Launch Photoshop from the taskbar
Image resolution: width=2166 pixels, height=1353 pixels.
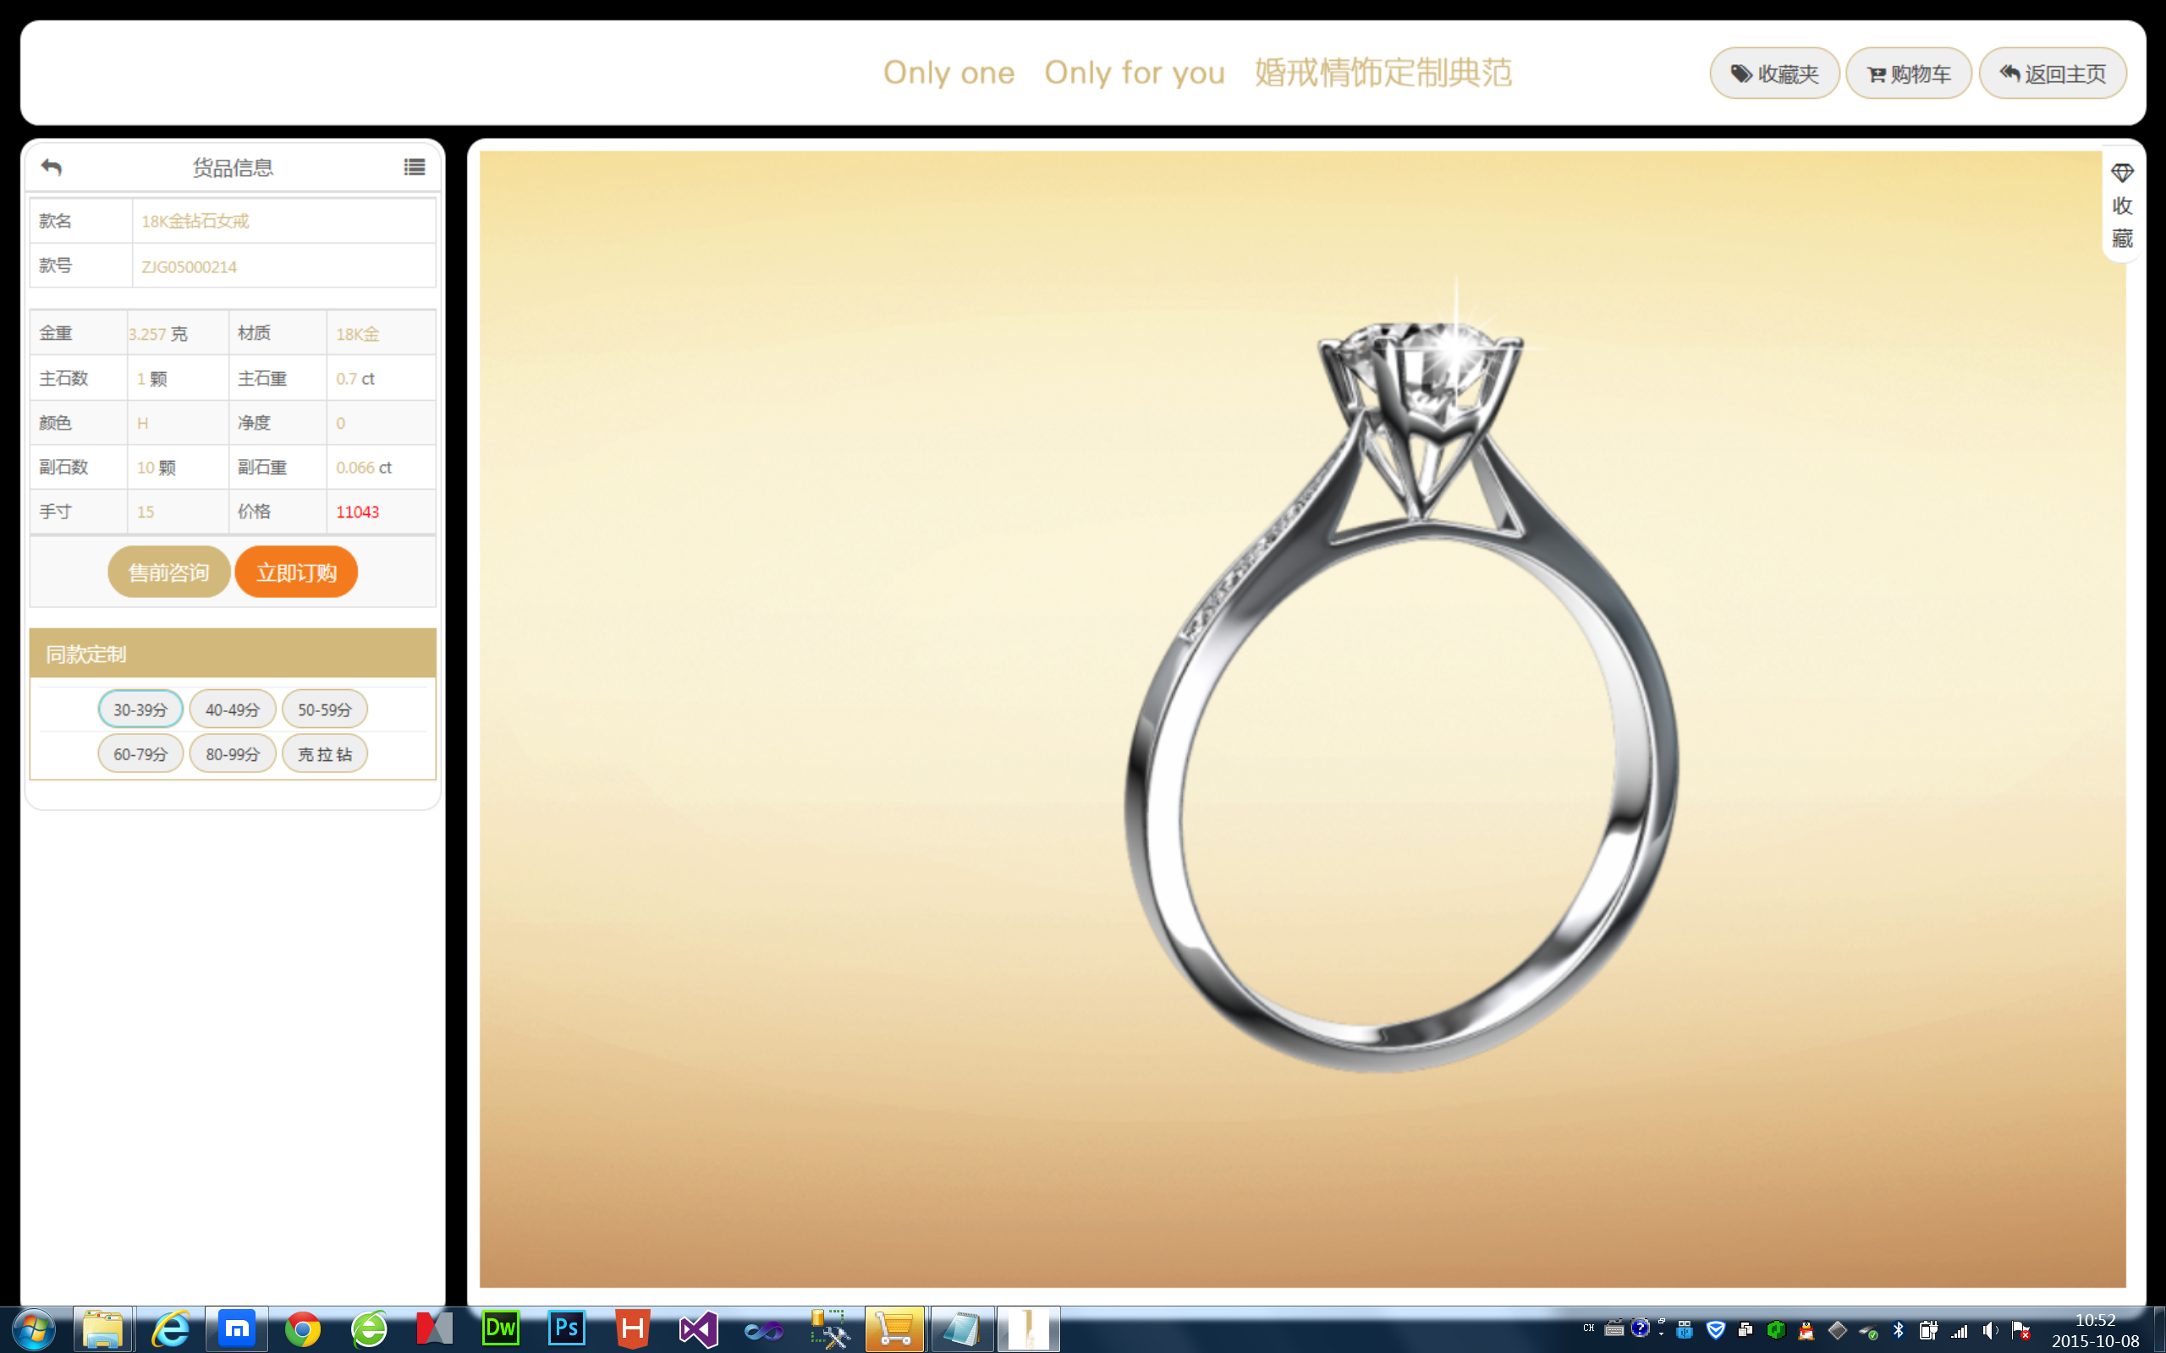click(567, 1328)
